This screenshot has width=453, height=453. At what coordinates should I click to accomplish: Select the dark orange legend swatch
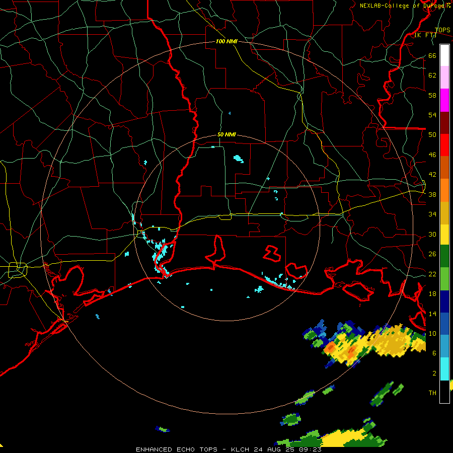click(x=444, y=167)
